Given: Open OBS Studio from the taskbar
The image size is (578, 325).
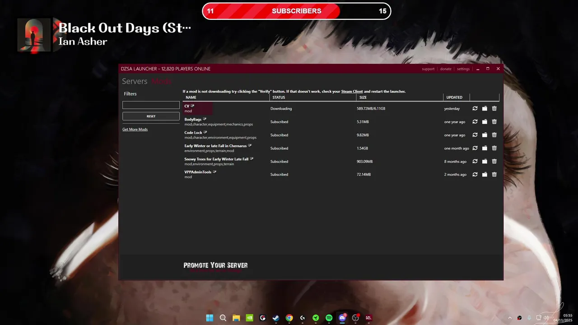Looking at the screenshot, I should (x=356, y=318).
